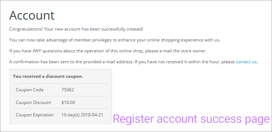
Task: Click the 'Register account success page' caption
Action: (x=191, y=120)
